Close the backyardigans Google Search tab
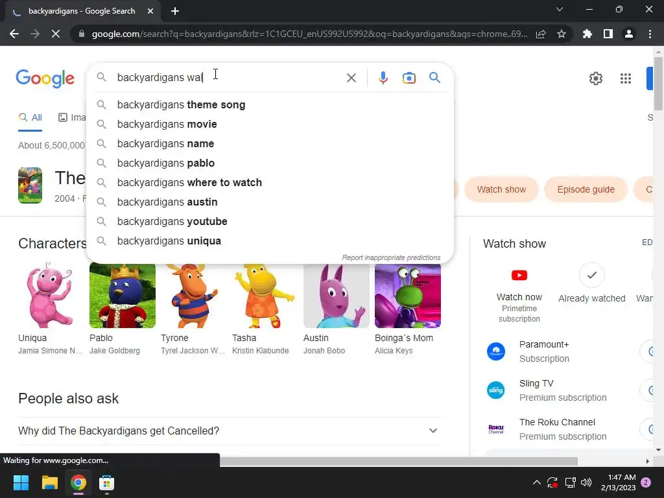 pos(150,11)
